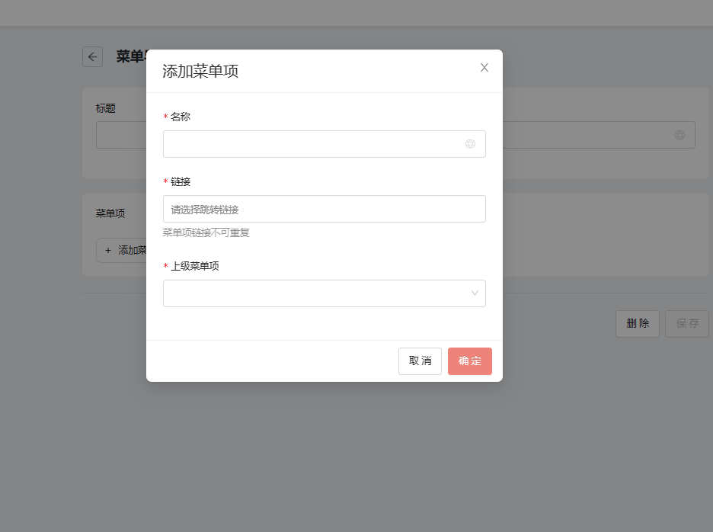This screenshot has width=713, height=532.
Task: Click the 标题 label in background
Action: click(105, 108)
